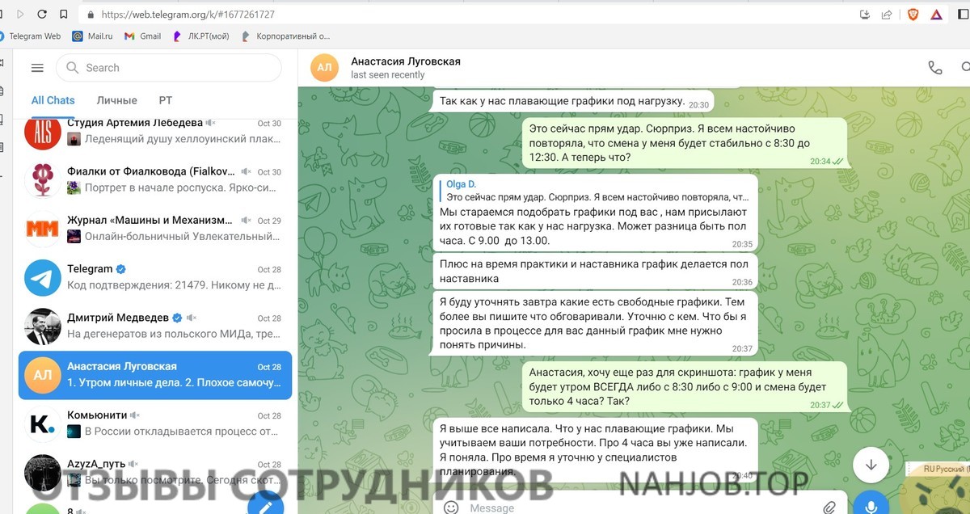The image size is (970, 514).
Task: Click the verified badge next to Дмитрий Медведев
Action: pyautogui.click(x=177, y=318)
